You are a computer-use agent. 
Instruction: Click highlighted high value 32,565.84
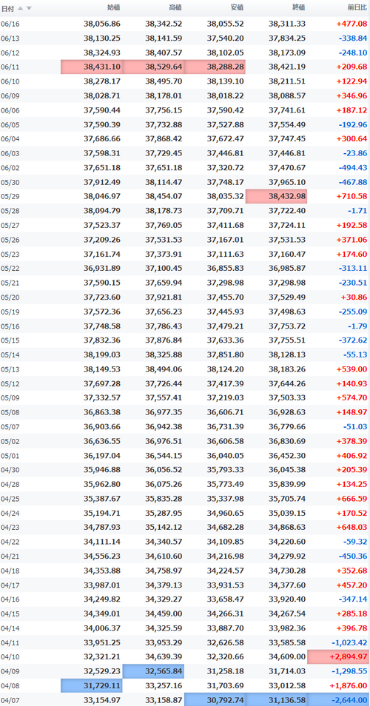point(153,671)
